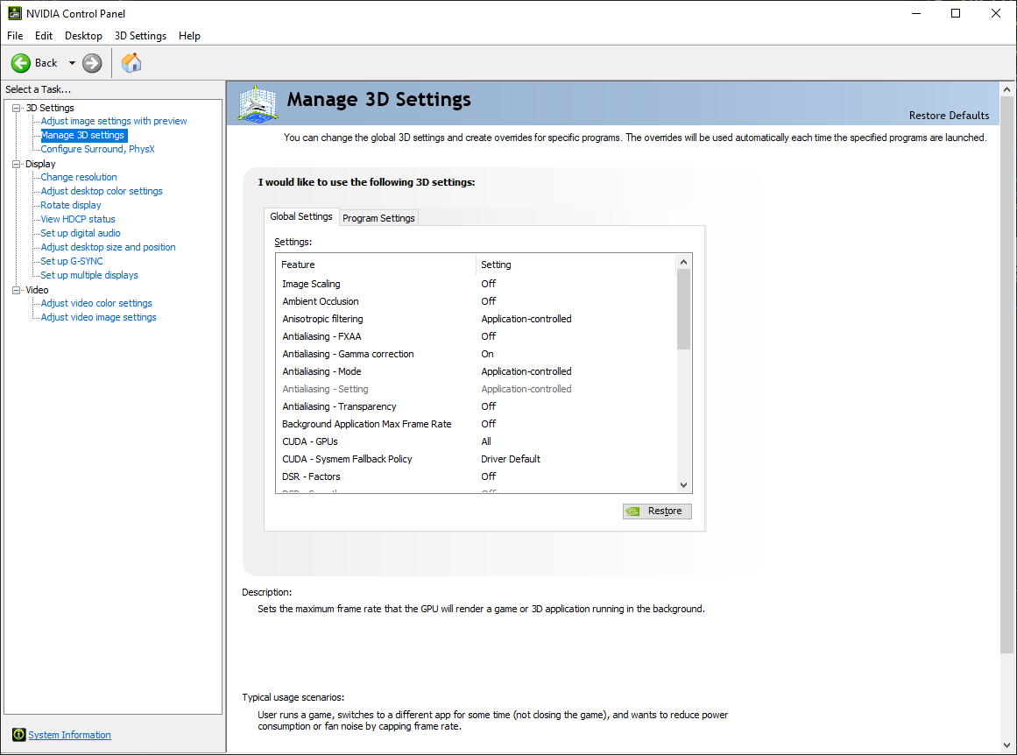The width and height of the screenshot is (1017, 755).
Task: Click the Manage 3D Settings header icon
Action: point(258,103)
